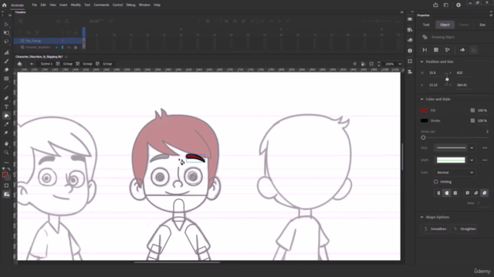Select the Lasso tool
494x277 pixels.
click(x=6, y=42)
